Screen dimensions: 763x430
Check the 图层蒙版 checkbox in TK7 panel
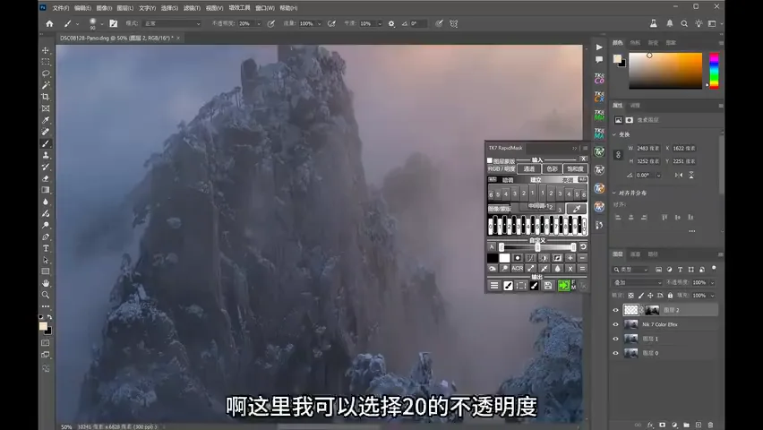(x=490, y=160)
